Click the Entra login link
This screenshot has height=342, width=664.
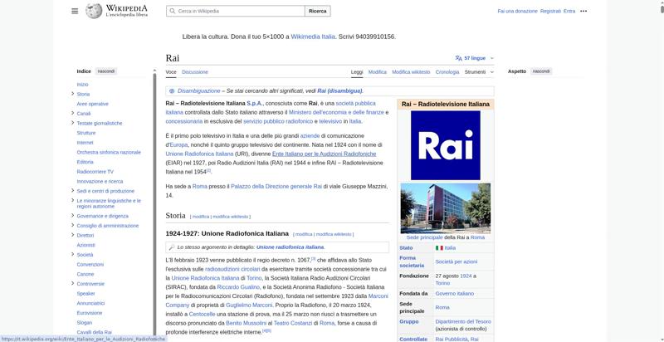coord(569,11)
